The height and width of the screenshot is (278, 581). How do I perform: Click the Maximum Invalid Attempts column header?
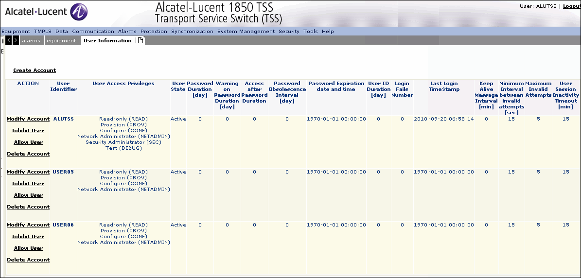pyautogui.click(x=538, y=89)
